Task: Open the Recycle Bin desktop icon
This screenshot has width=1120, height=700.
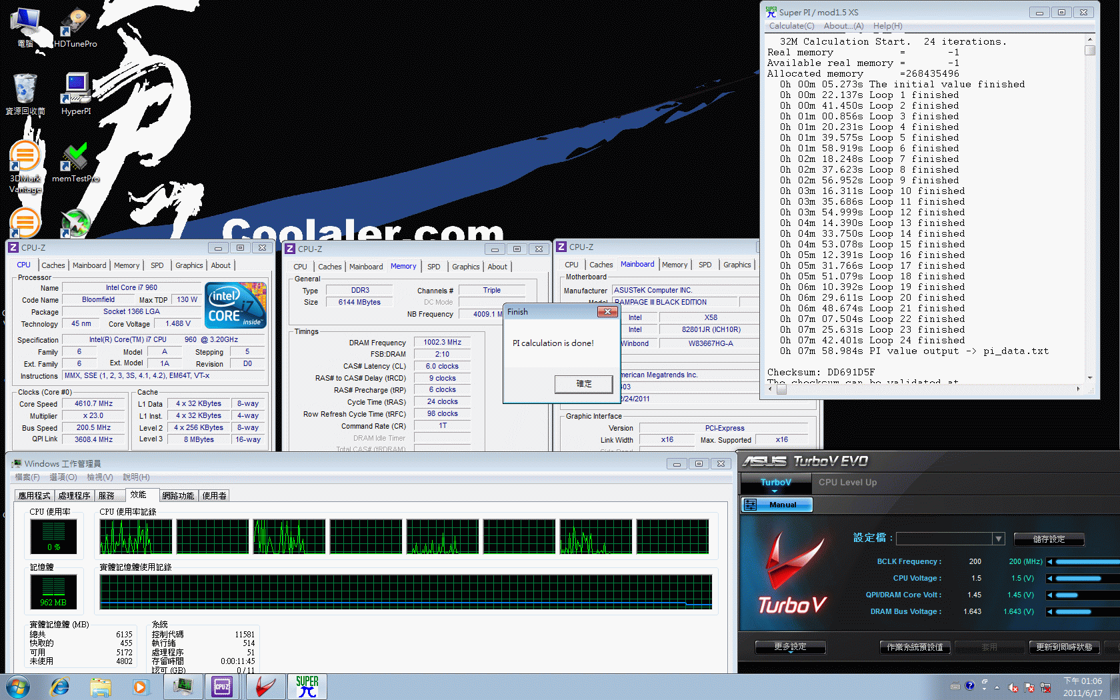Action: coord(25,94)
